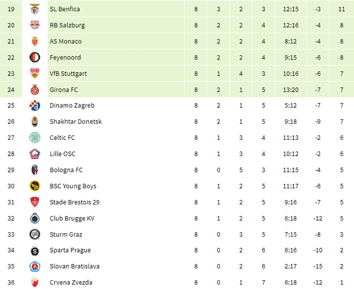Viewport: 354px width, 289px height.
Task: Open Slovan Bratislava team page
Action: click(x=75, y=266)
